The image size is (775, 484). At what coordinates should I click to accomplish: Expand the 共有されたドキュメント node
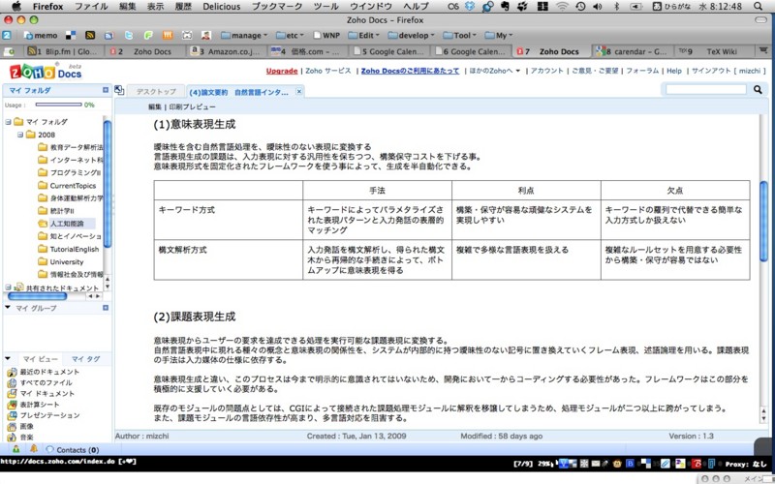[8, 287]
